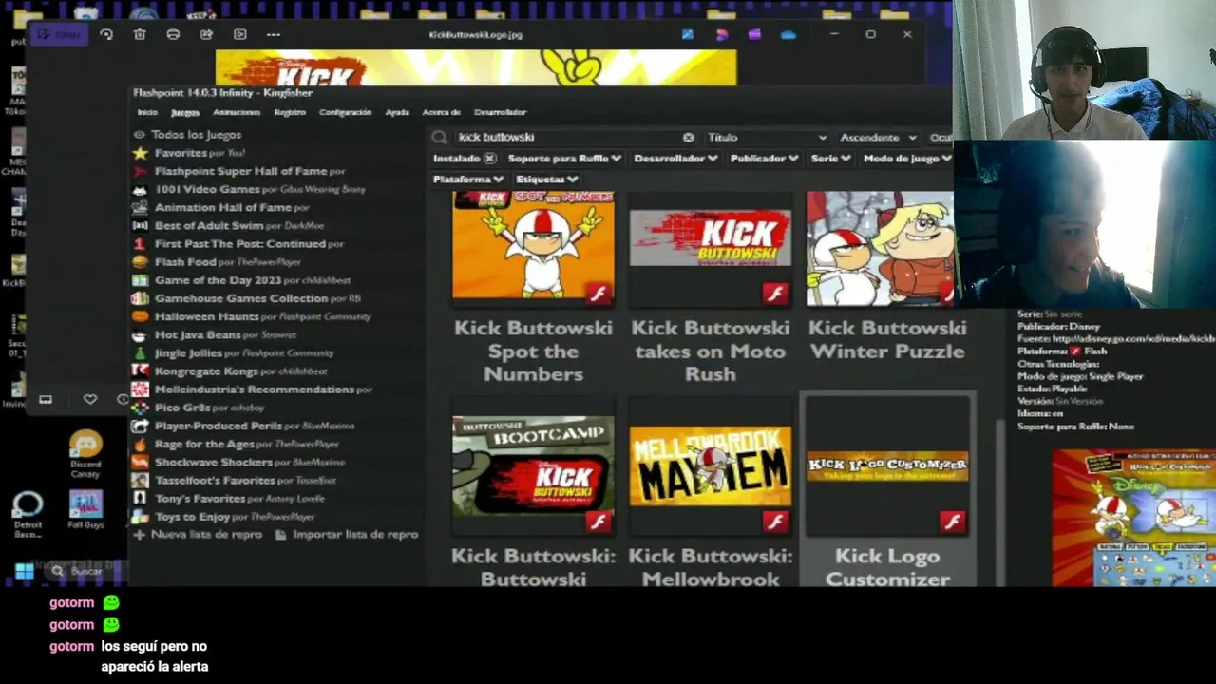
Task: Open the Ascendente sort order dropdown
Action: 878,137
